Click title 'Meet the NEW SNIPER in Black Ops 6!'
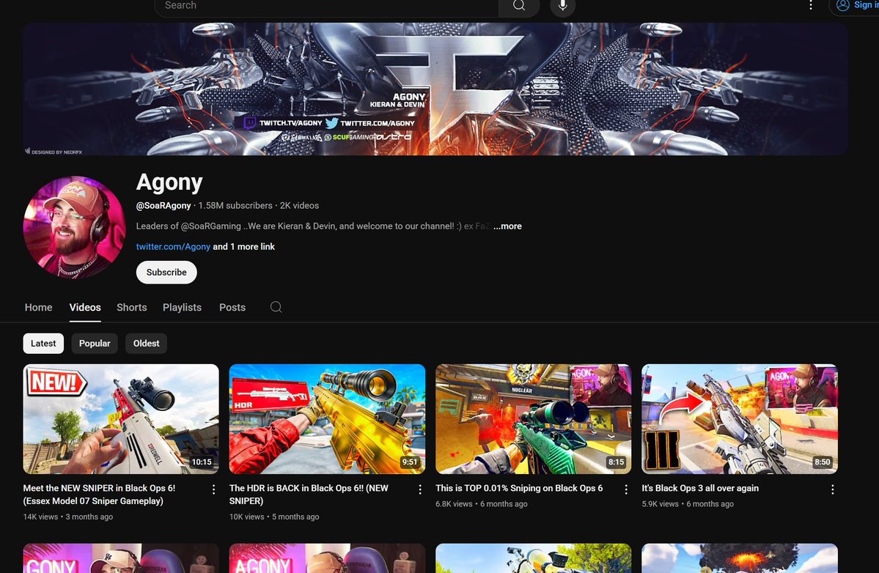Viewport: 879px width, 573px height. (99, 495)
